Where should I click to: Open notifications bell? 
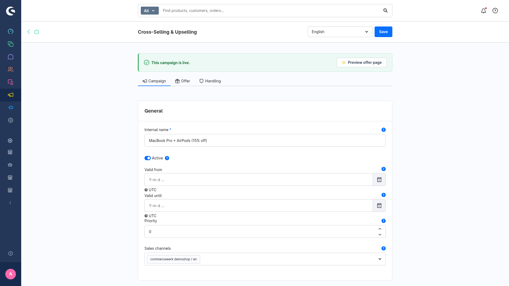(x=484, y=11)
